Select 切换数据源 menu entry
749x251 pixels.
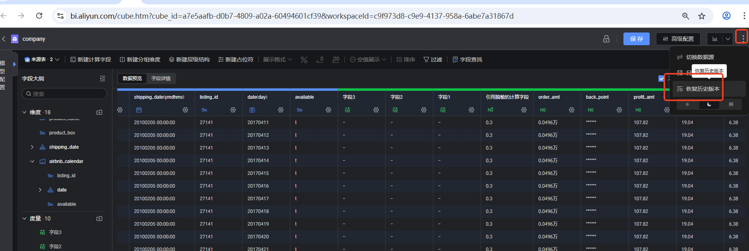click(x=699, y=57)
